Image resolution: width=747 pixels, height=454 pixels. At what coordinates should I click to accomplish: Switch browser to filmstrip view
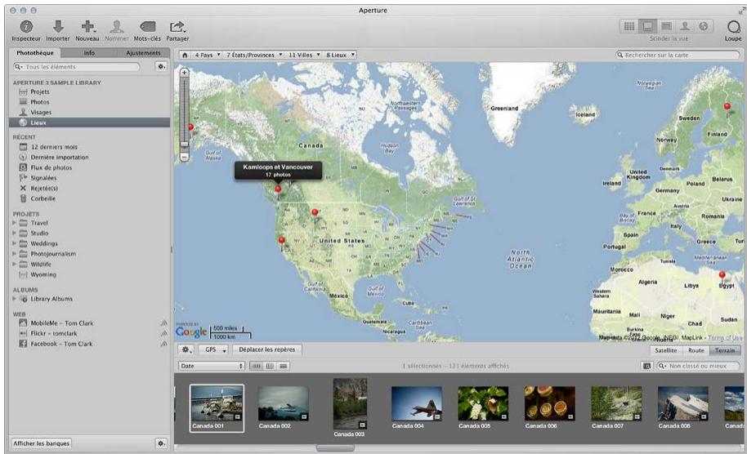pyautogui.click(x=257, y=366)
